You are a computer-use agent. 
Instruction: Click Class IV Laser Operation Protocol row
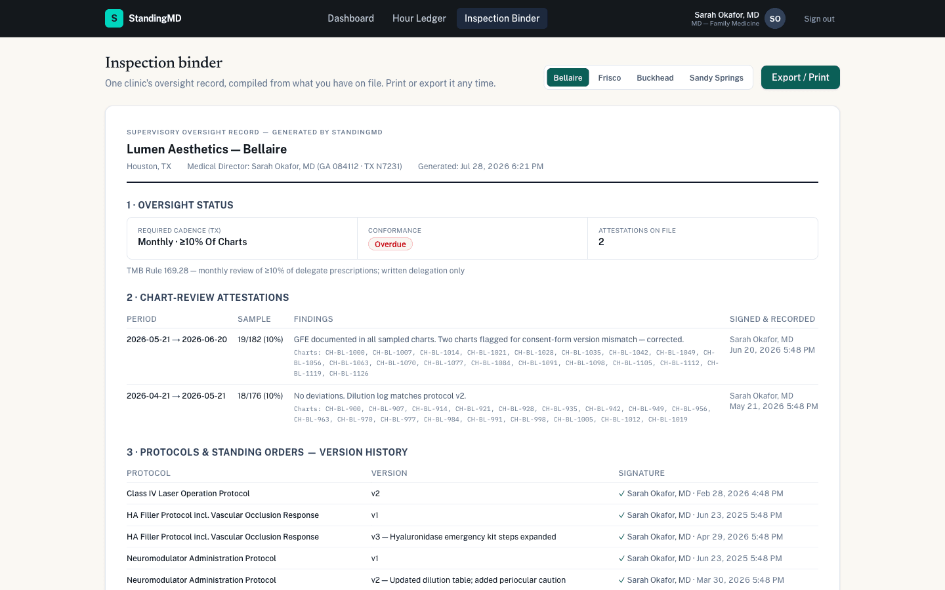[x=472, y=494]
